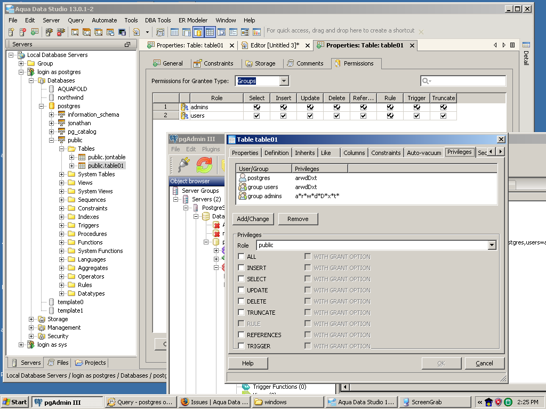Click the Register Server toolbar icon
Viewport: 546px width, 409px height.
click(x=11, y=32)
